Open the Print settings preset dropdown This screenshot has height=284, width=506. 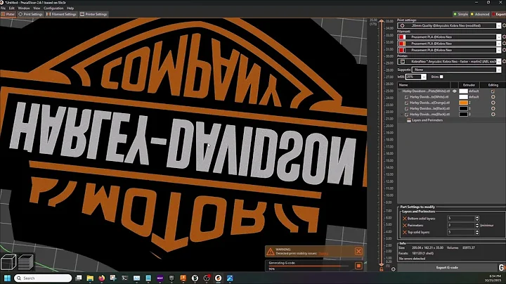click(498, 25)
